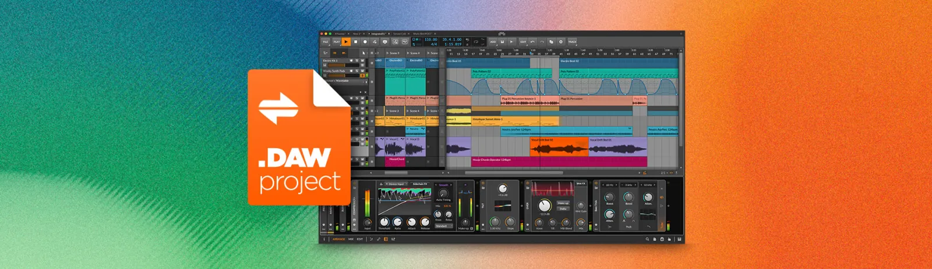Click the arranger horizontal scrollbar
Image resolution: width=932 pixels, height=269 pixels.
tap(513, 173)
